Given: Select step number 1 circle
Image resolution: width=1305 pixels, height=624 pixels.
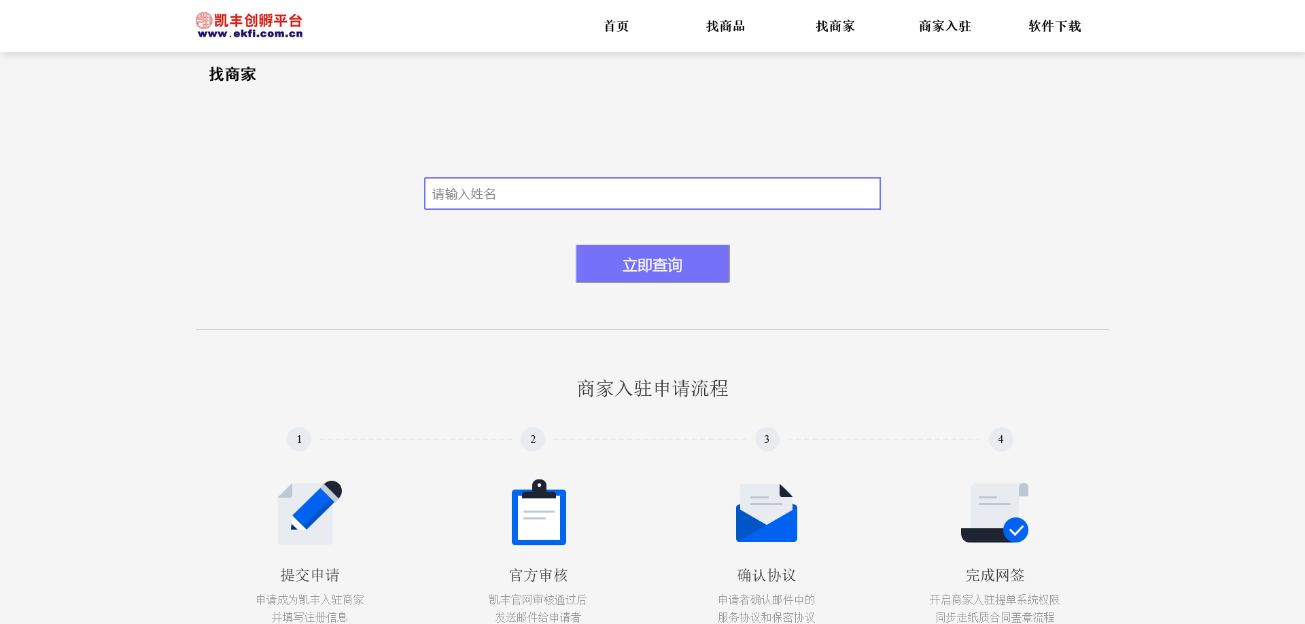Looking at the screenshot, I should point(298,439).
